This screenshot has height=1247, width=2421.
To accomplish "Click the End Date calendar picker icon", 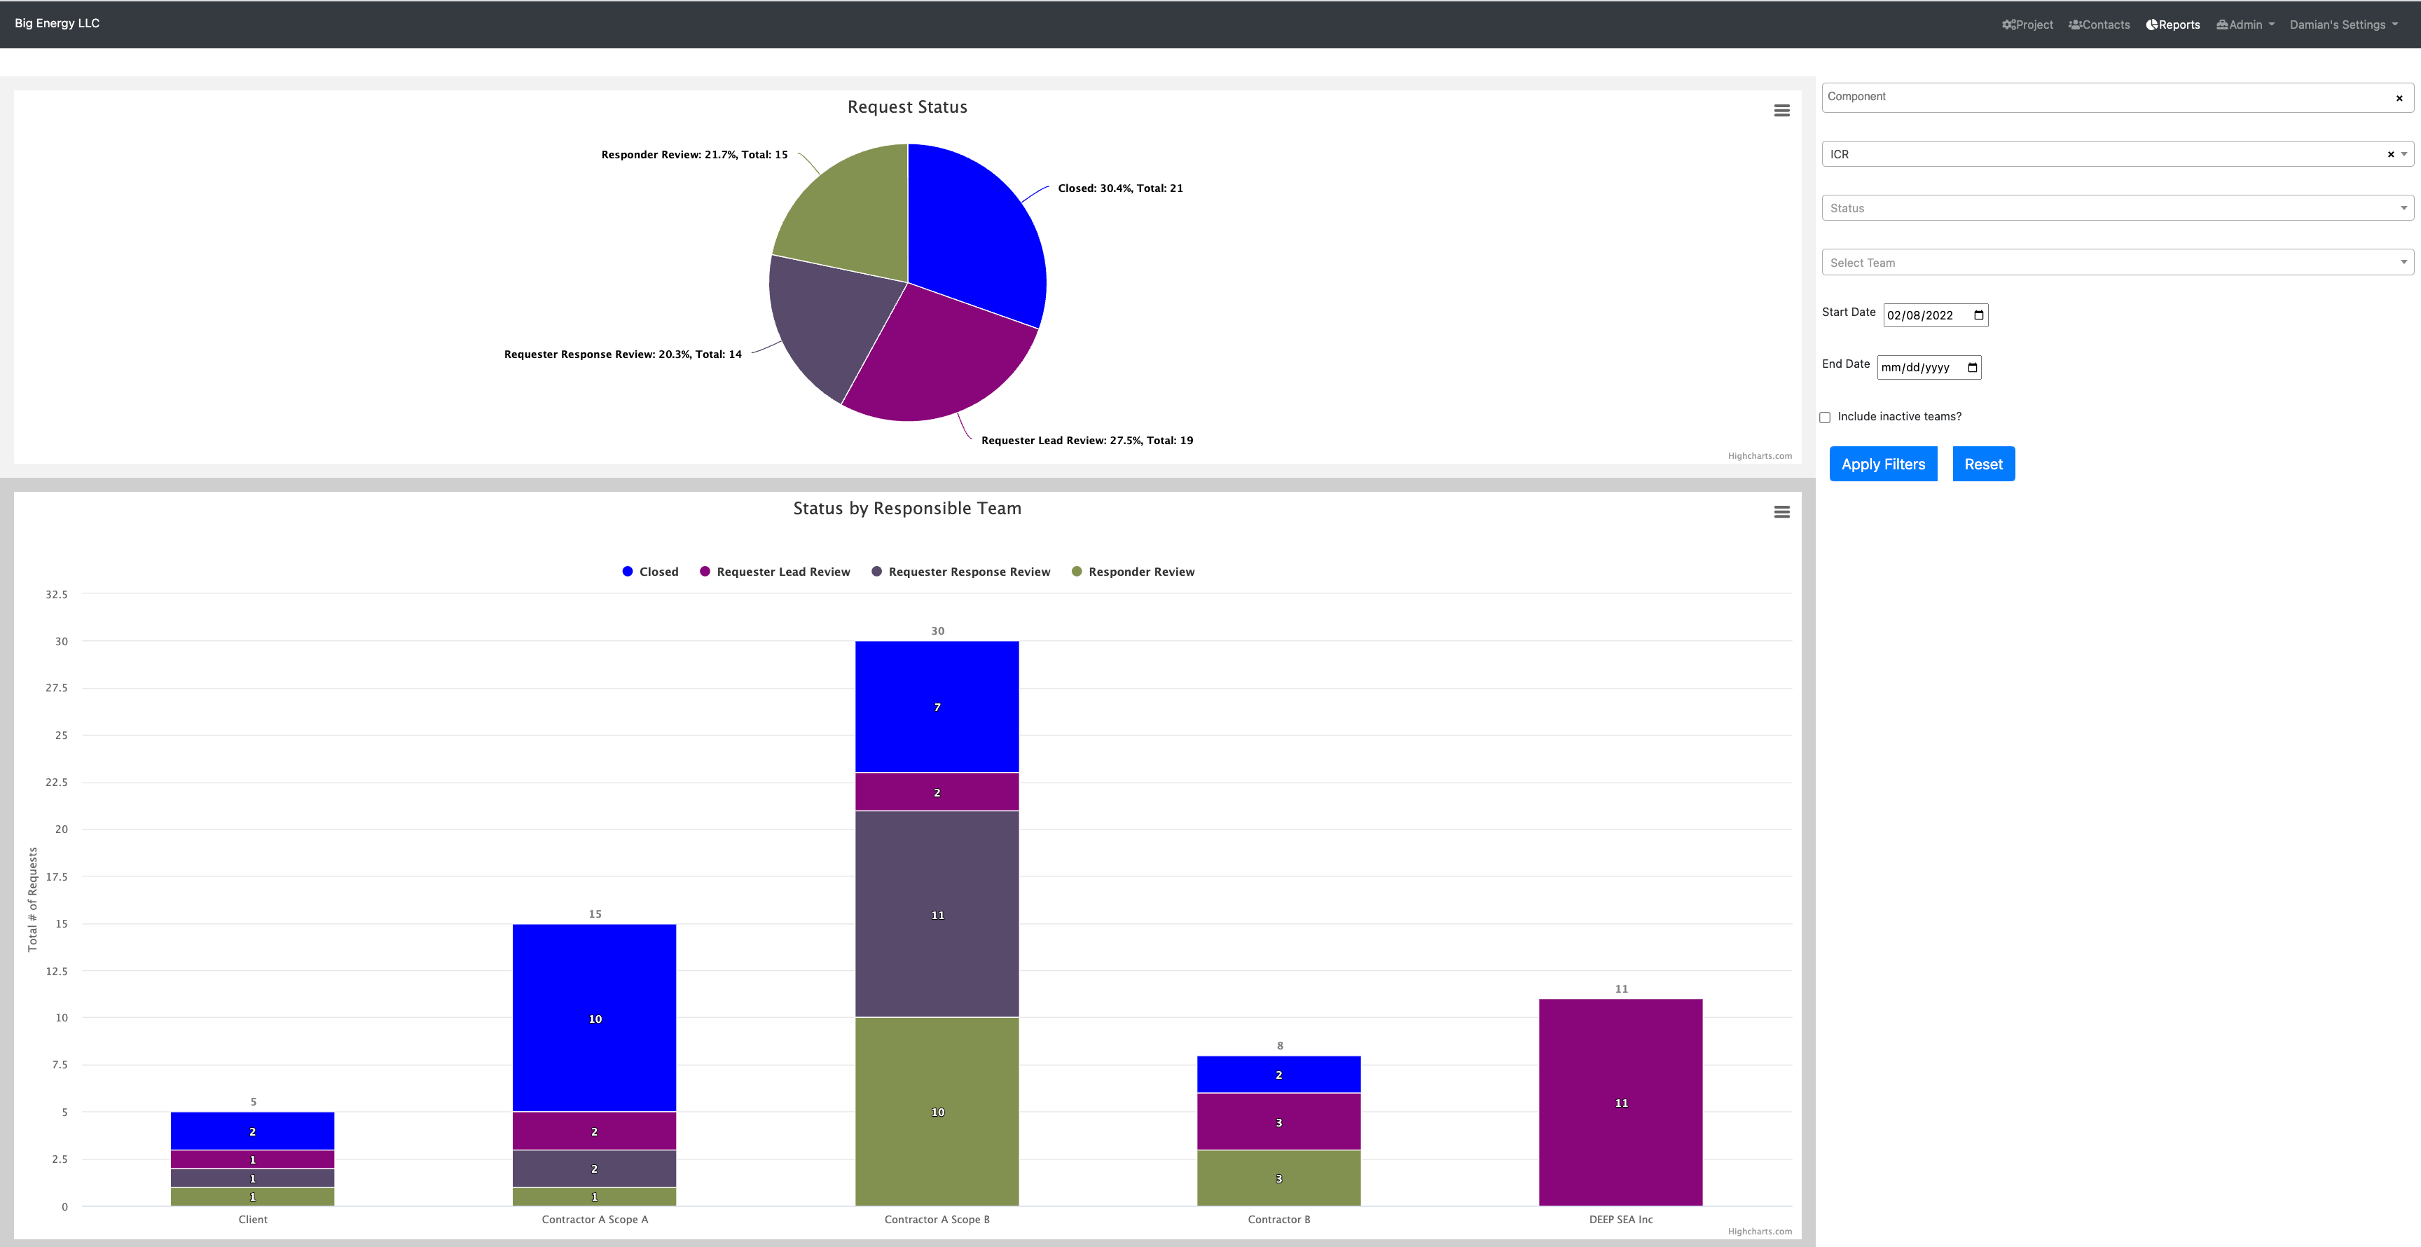I will click(1972, 367).
